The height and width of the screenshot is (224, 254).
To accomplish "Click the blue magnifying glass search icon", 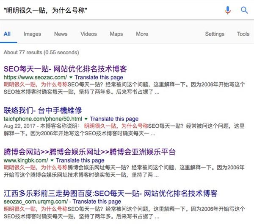I will tap(244, 10).
